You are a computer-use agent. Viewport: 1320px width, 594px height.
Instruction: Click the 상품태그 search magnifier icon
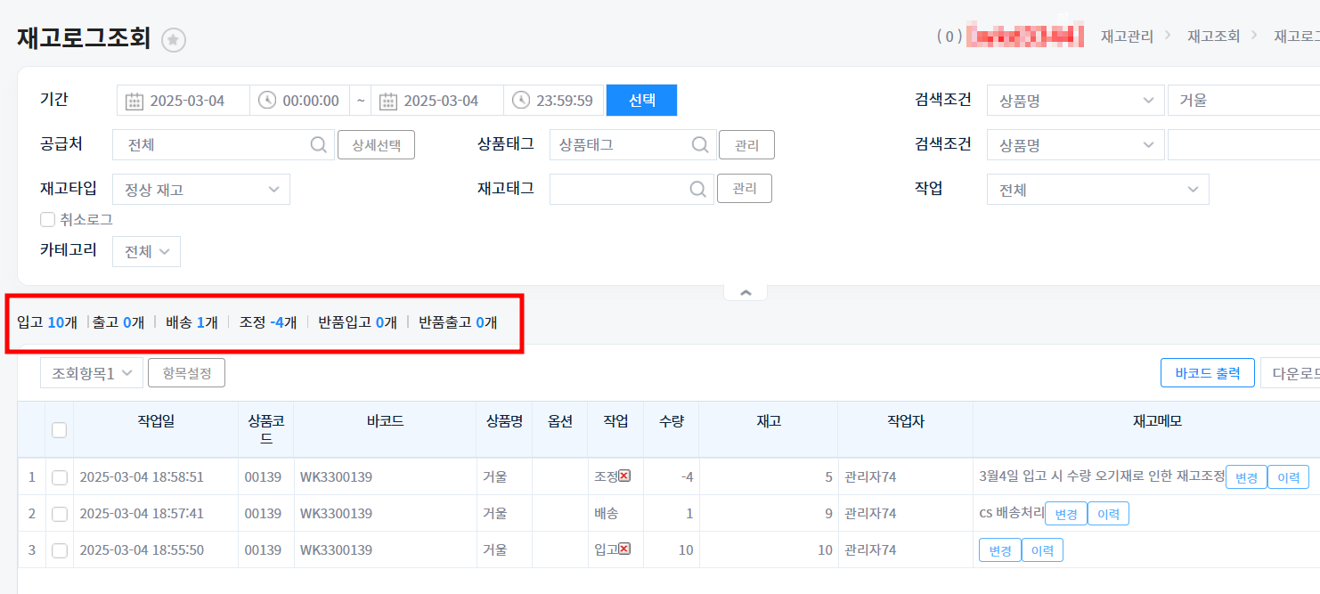click(699, 144)
